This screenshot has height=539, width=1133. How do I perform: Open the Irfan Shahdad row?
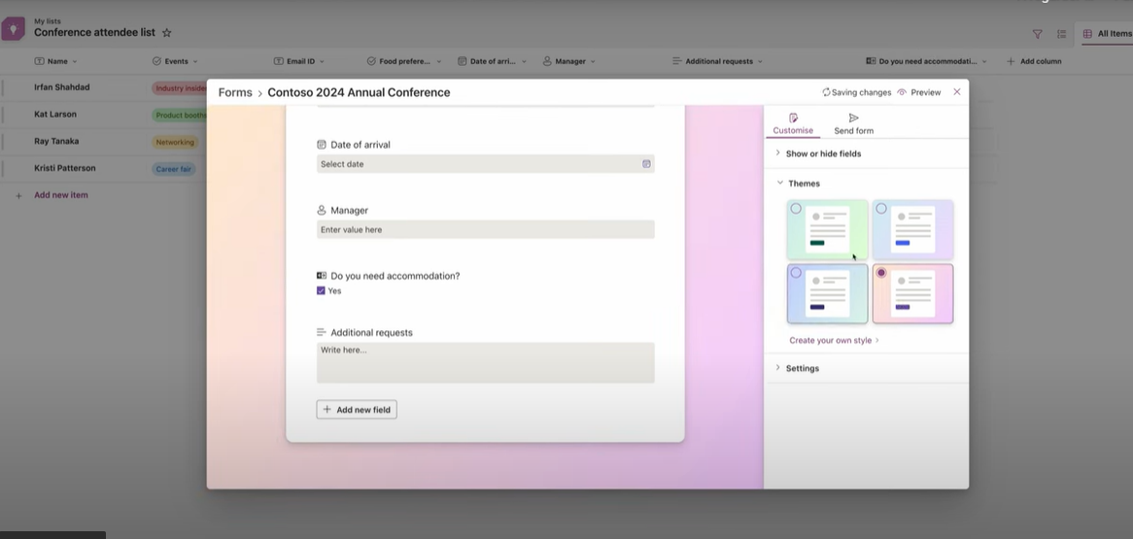pos(61,87)
